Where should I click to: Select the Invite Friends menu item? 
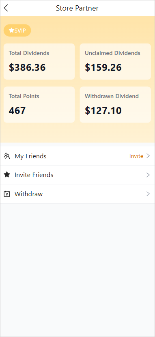pos(77,175)
